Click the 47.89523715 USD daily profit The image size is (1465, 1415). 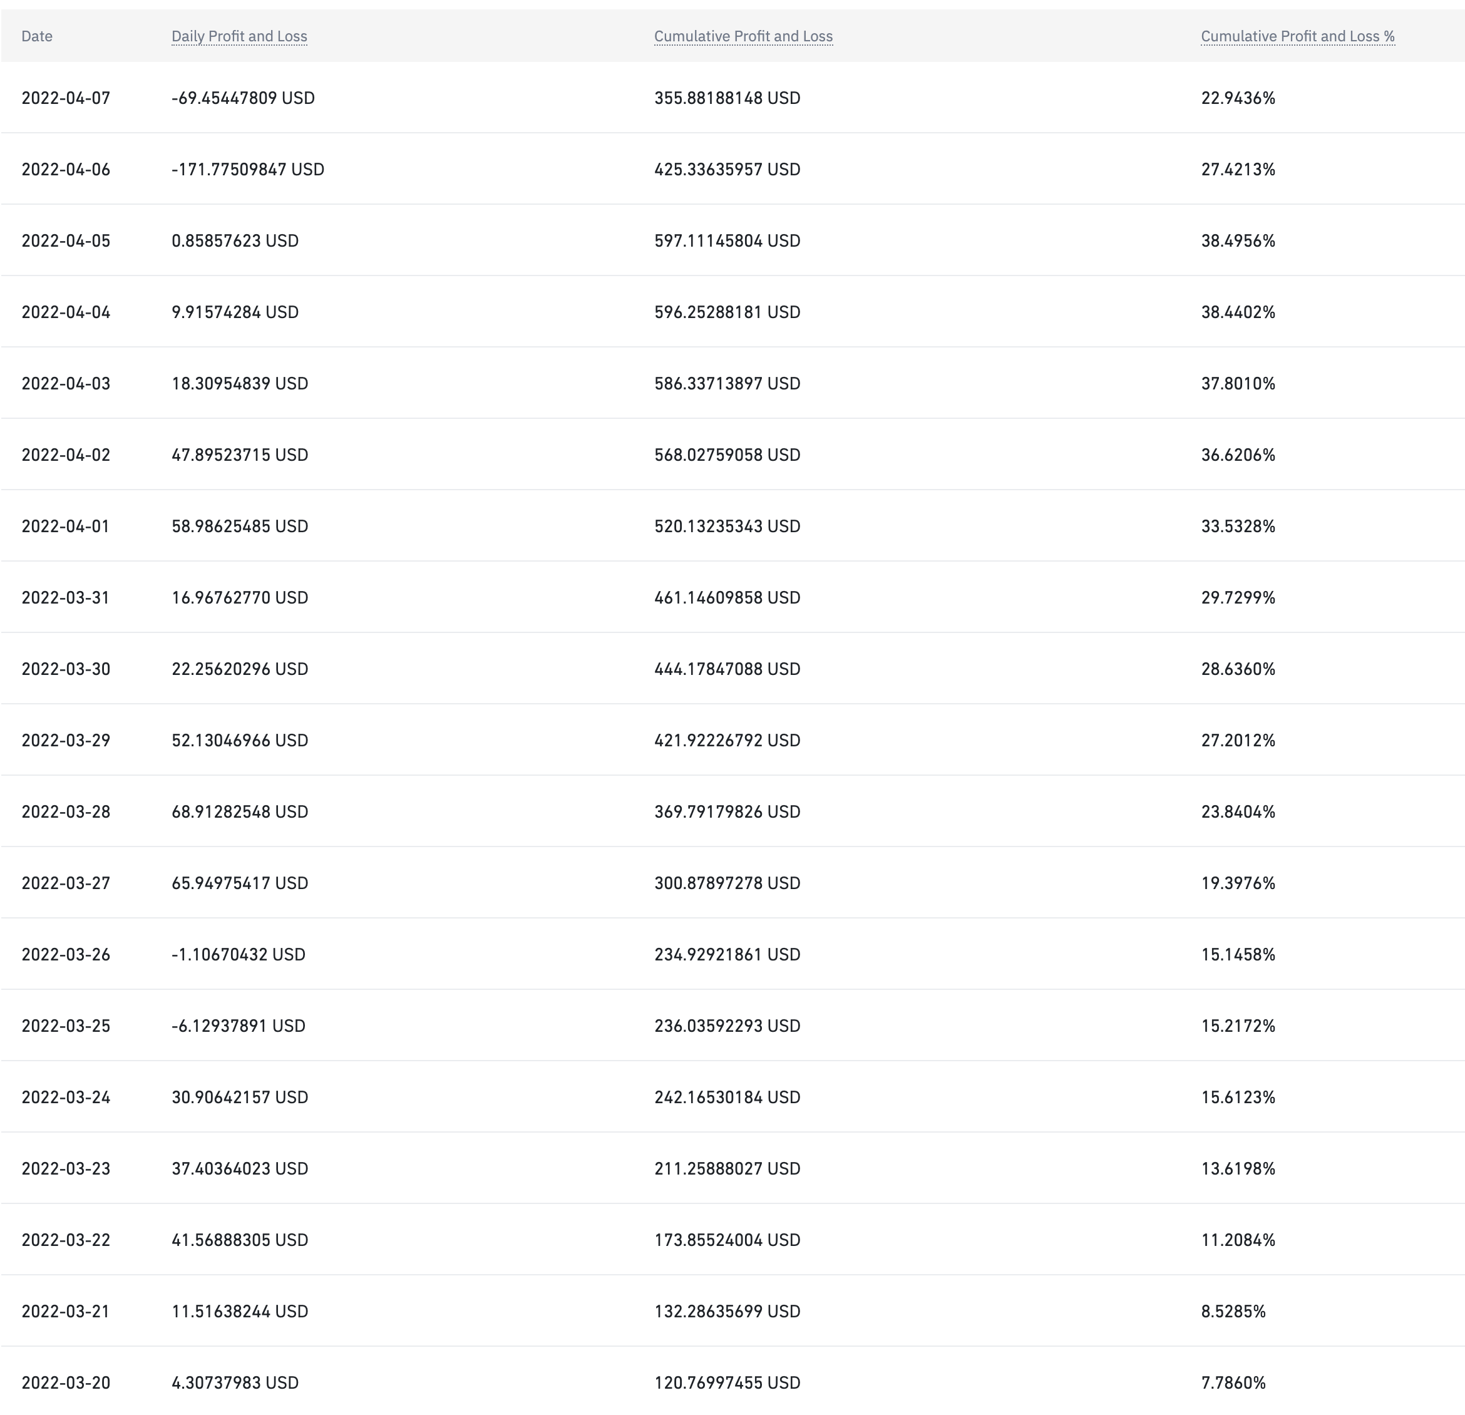click(x=239, y=455)
